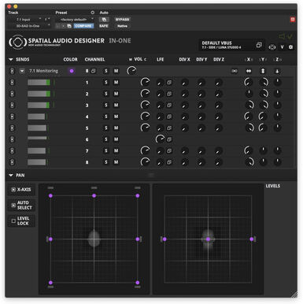Click the DIV Z column header
This screenshot has width=303, height=304.
pyautogui.click(x=219, y=60)
